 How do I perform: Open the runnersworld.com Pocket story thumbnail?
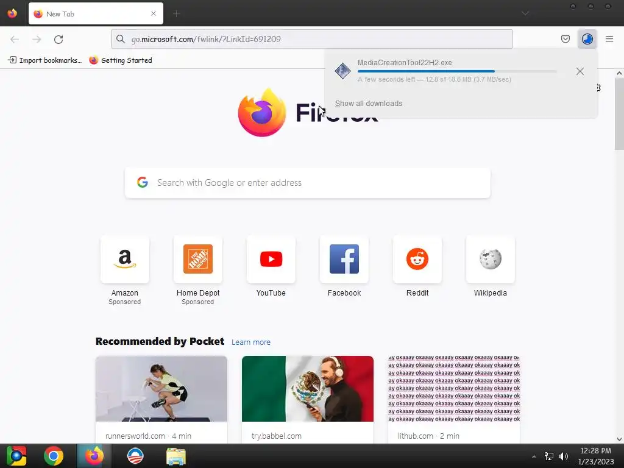coord(161,389)
